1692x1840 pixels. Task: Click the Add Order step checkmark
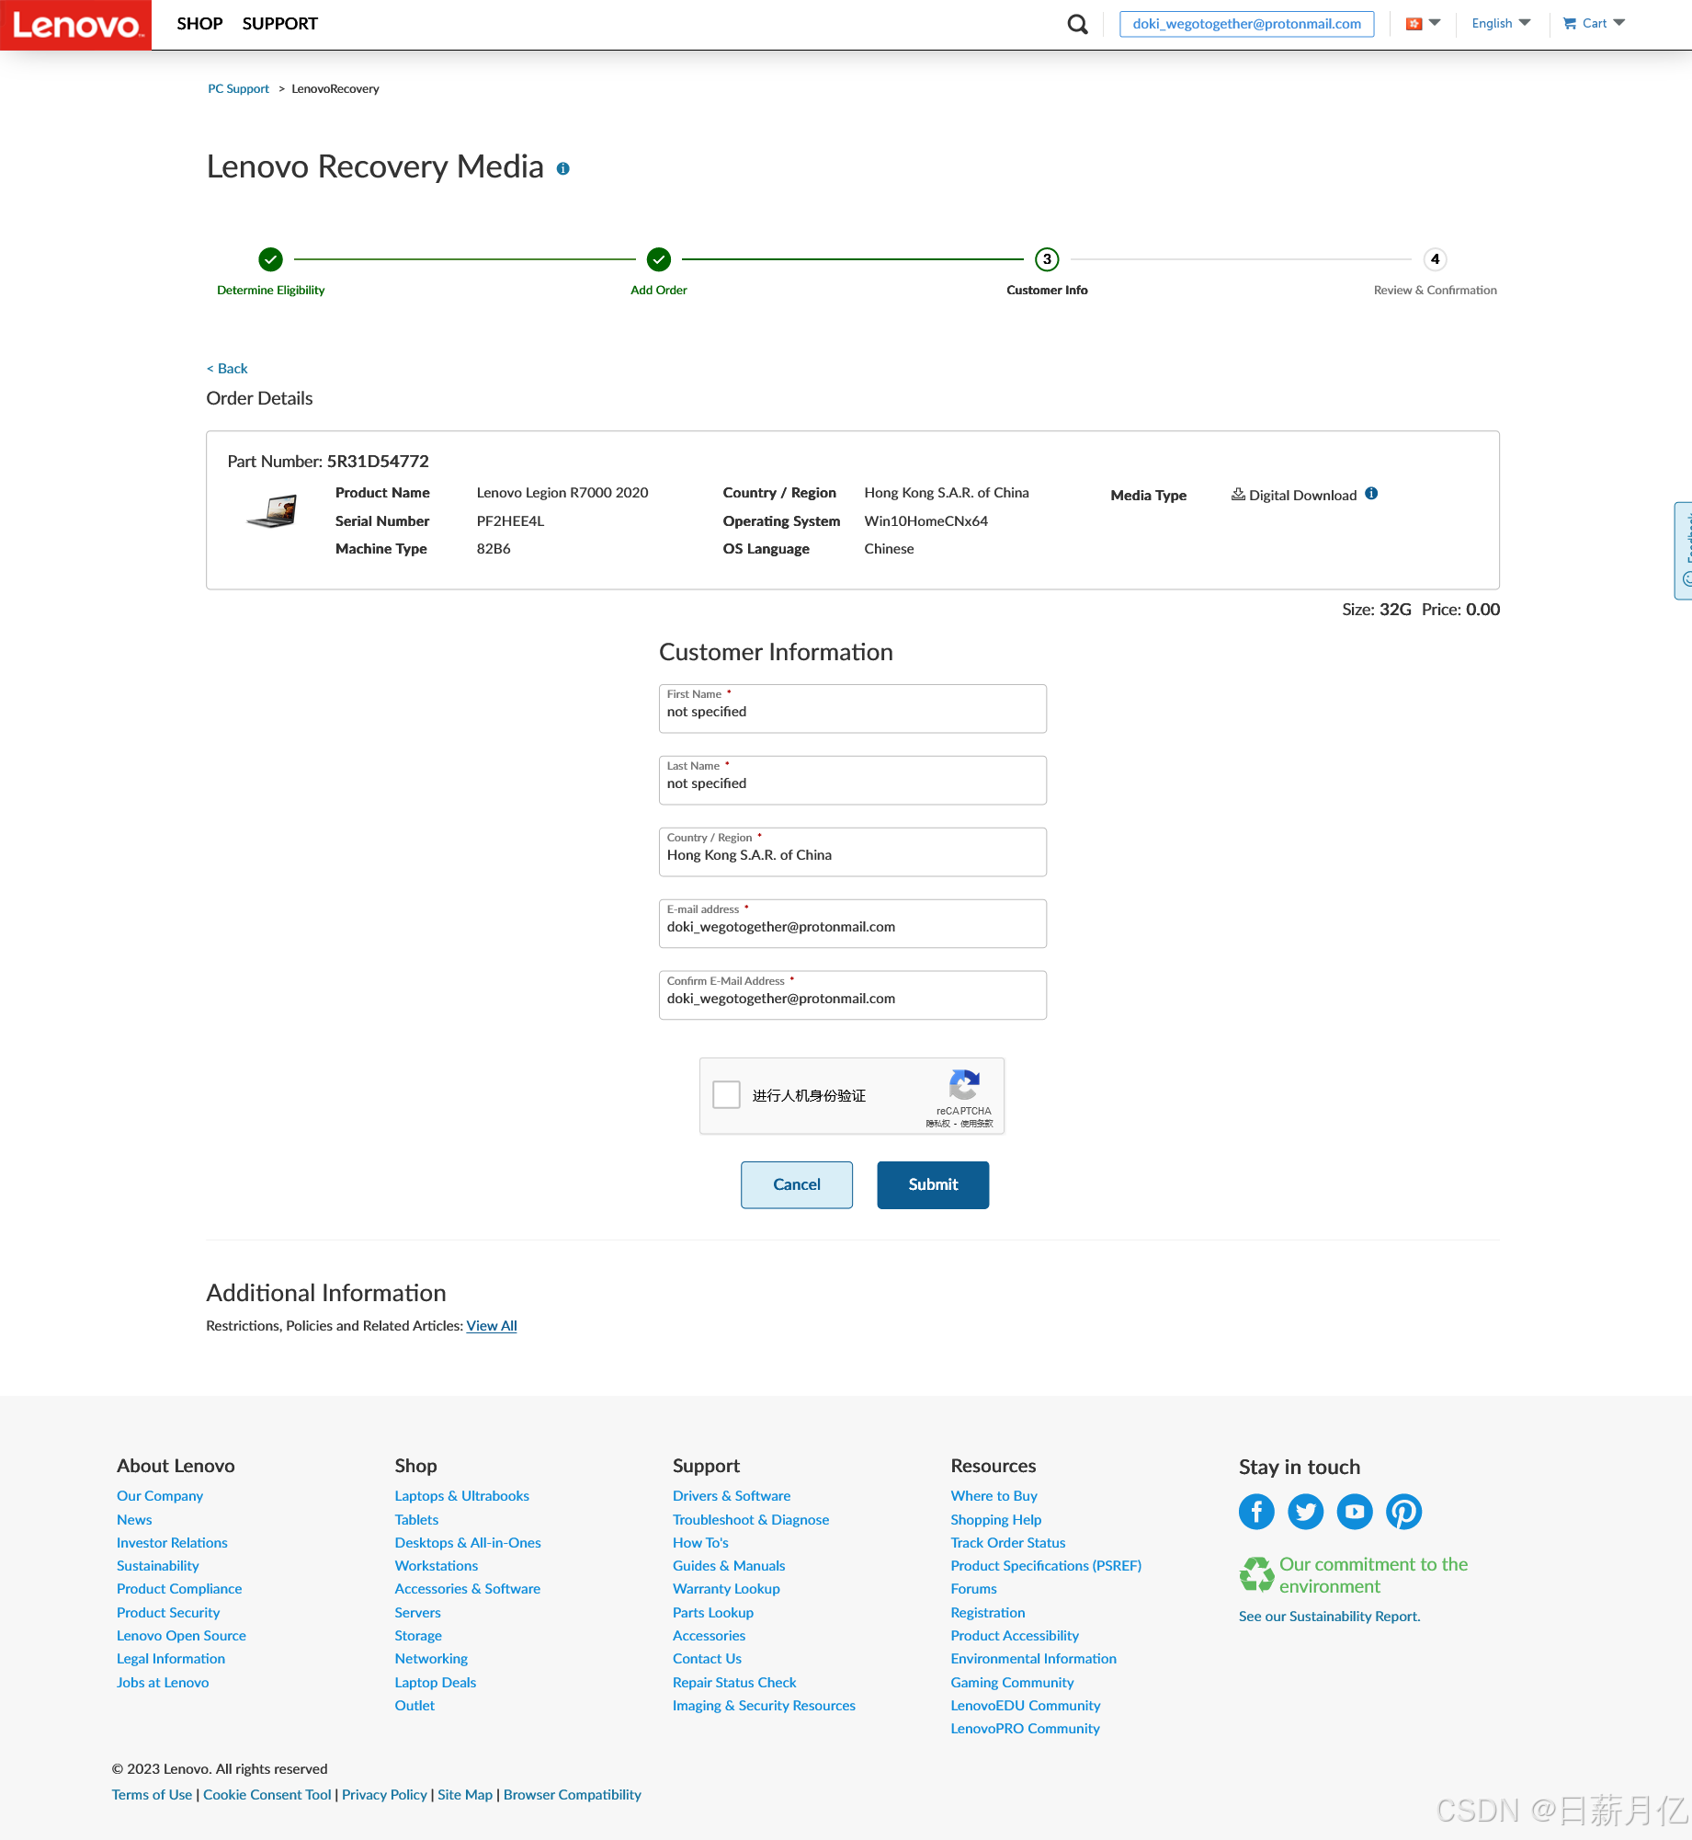coord(659,260)
